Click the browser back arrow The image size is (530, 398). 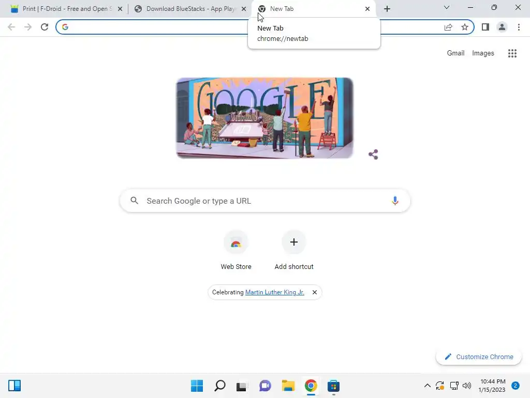pyautogui.click(x=11, y=27)
